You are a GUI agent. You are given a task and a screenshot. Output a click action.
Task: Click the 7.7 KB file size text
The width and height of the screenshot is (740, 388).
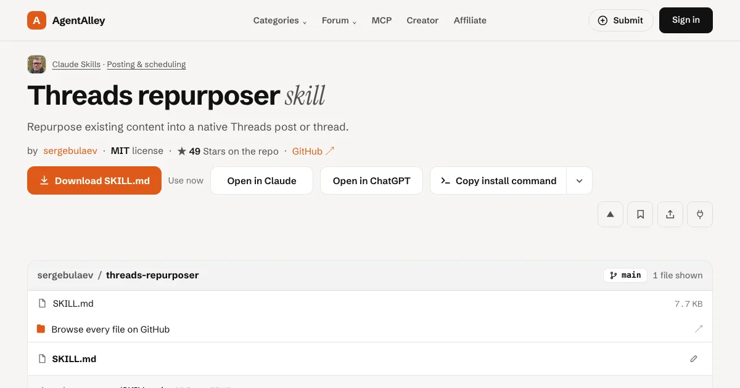(689, 304)
